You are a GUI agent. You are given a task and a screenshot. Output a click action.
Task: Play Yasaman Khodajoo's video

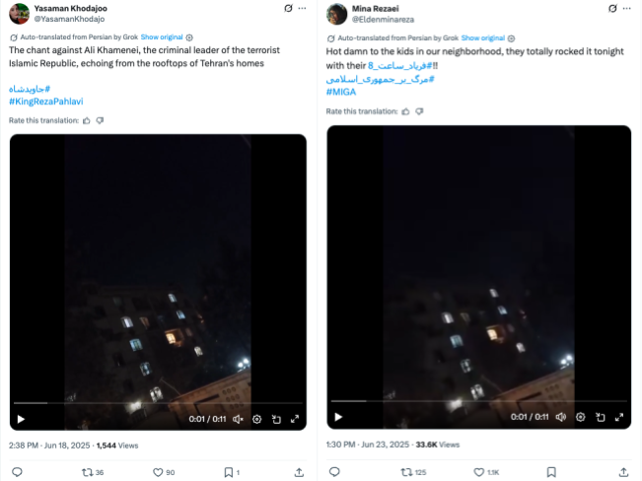pos(21,418)
